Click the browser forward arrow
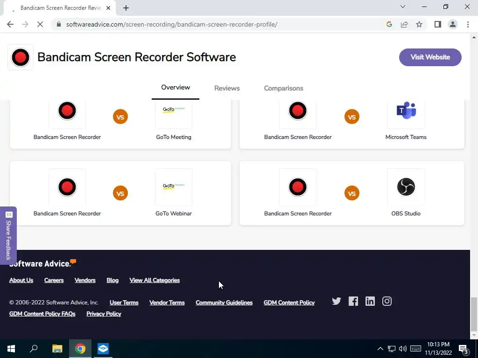This screenshot has width=478, height=358. click(25, 24)
